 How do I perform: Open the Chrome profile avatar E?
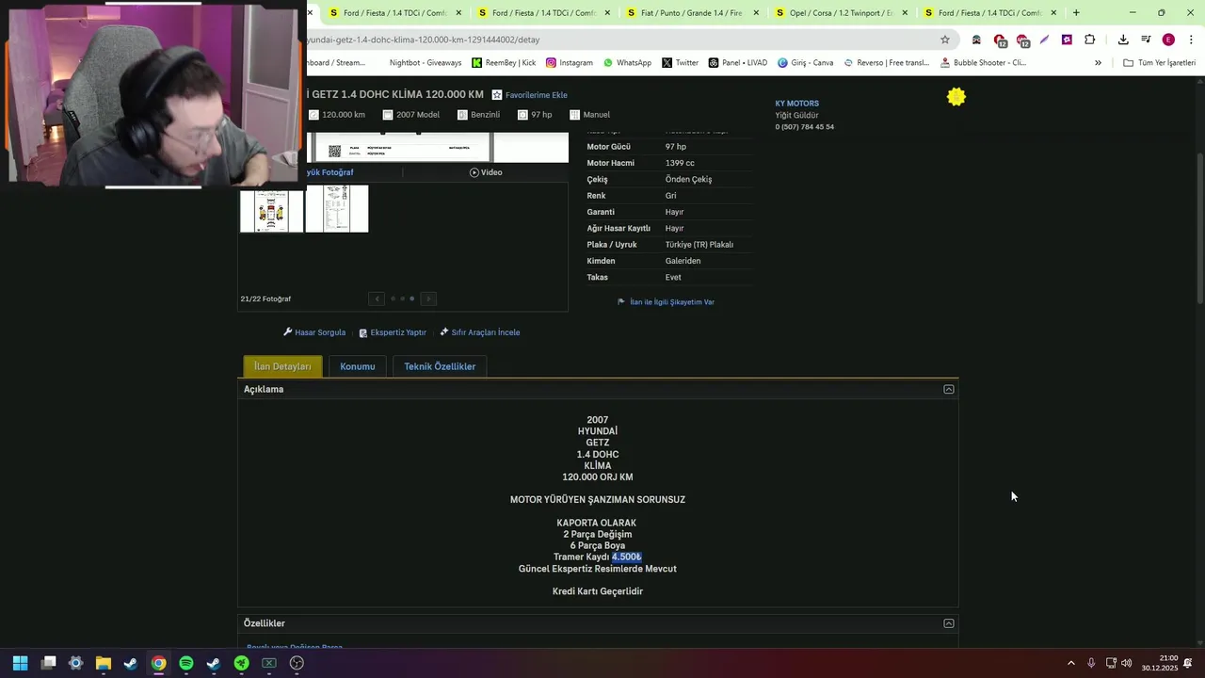pos(1168,40)
